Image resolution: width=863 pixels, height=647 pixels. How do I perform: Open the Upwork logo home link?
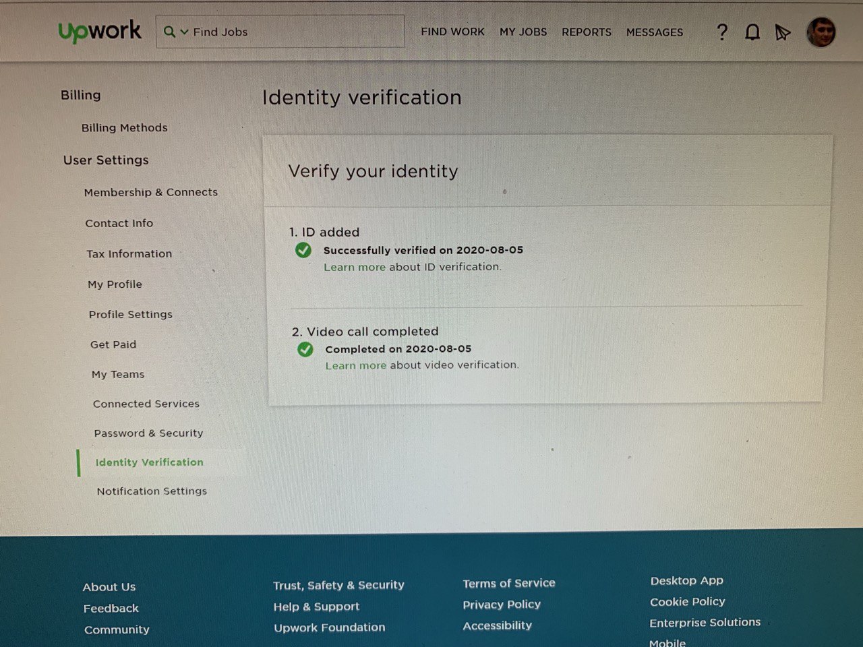[100, 31]
